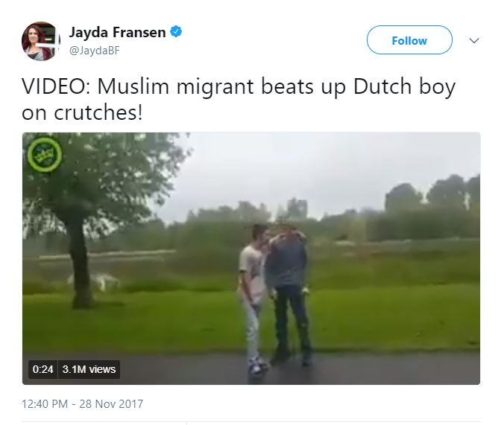The height and width of the screenshot is (425, 504).
Task: Click the green crown watermark logo
Action: coord(44,154)
